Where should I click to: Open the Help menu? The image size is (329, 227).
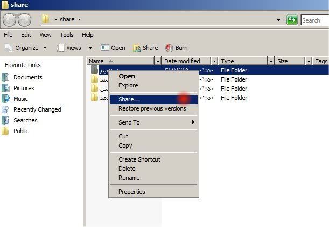tap(88, 35)
